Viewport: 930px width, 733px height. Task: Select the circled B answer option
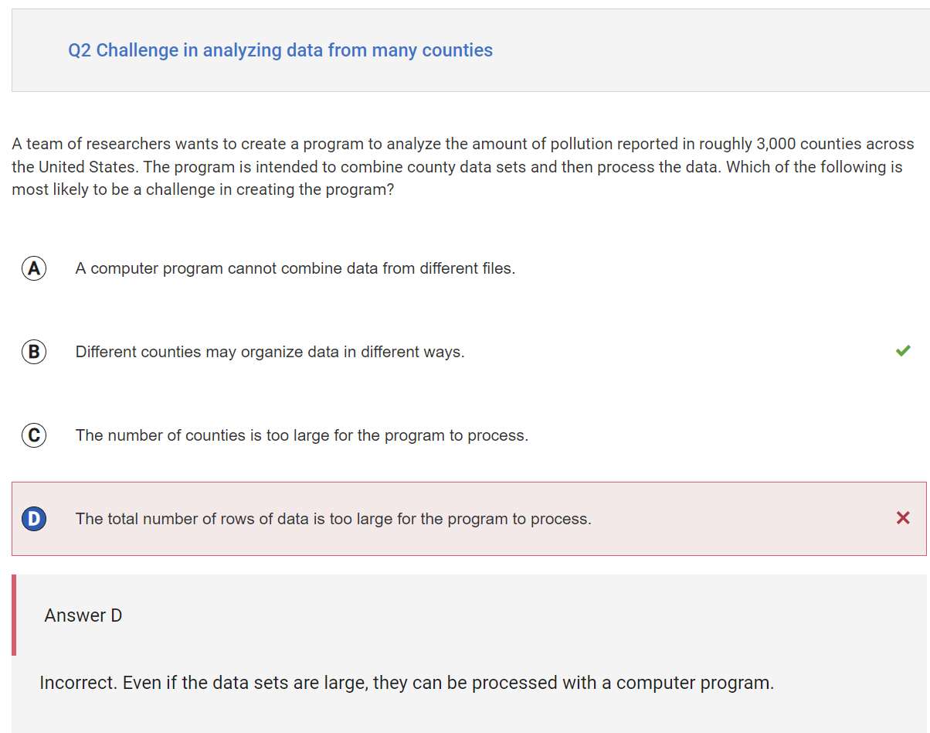pyautogui.click(x=33, y=352)
